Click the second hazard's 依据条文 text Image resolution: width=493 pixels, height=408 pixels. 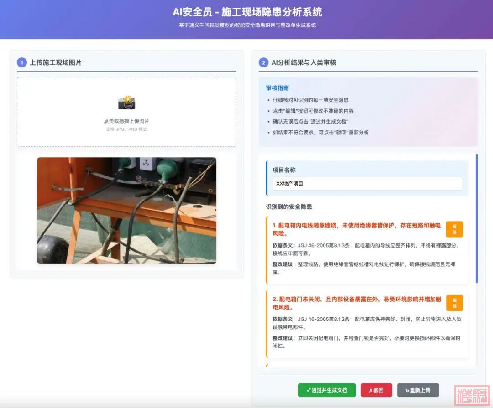pos(366,323)
